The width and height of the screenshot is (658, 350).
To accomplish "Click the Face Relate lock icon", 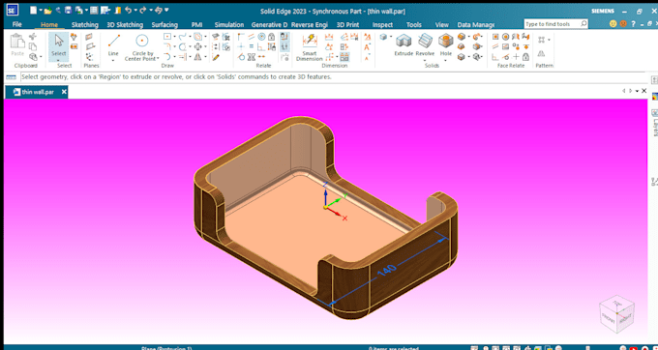I will pyautogui.click(x=525, y=57).
